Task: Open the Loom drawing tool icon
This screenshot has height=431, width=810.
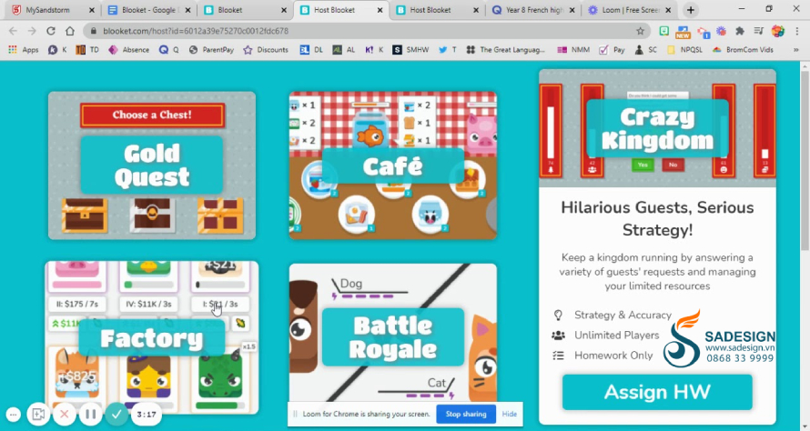Action: [38, 414]
